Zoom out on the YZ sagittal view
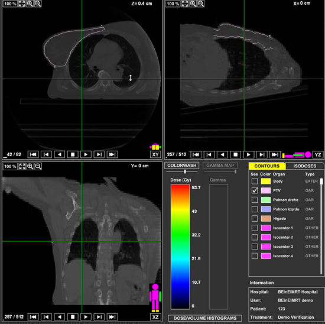 tap(201, 4)
